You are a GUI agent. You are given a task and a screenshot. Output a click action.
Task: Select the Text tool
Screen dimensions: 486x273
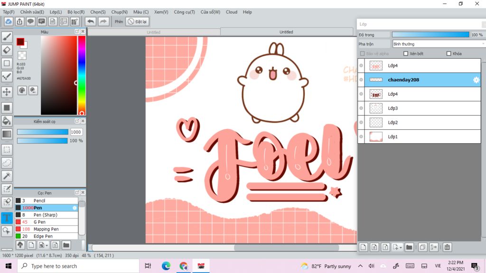pyautogui.click(x=7, y=218)
